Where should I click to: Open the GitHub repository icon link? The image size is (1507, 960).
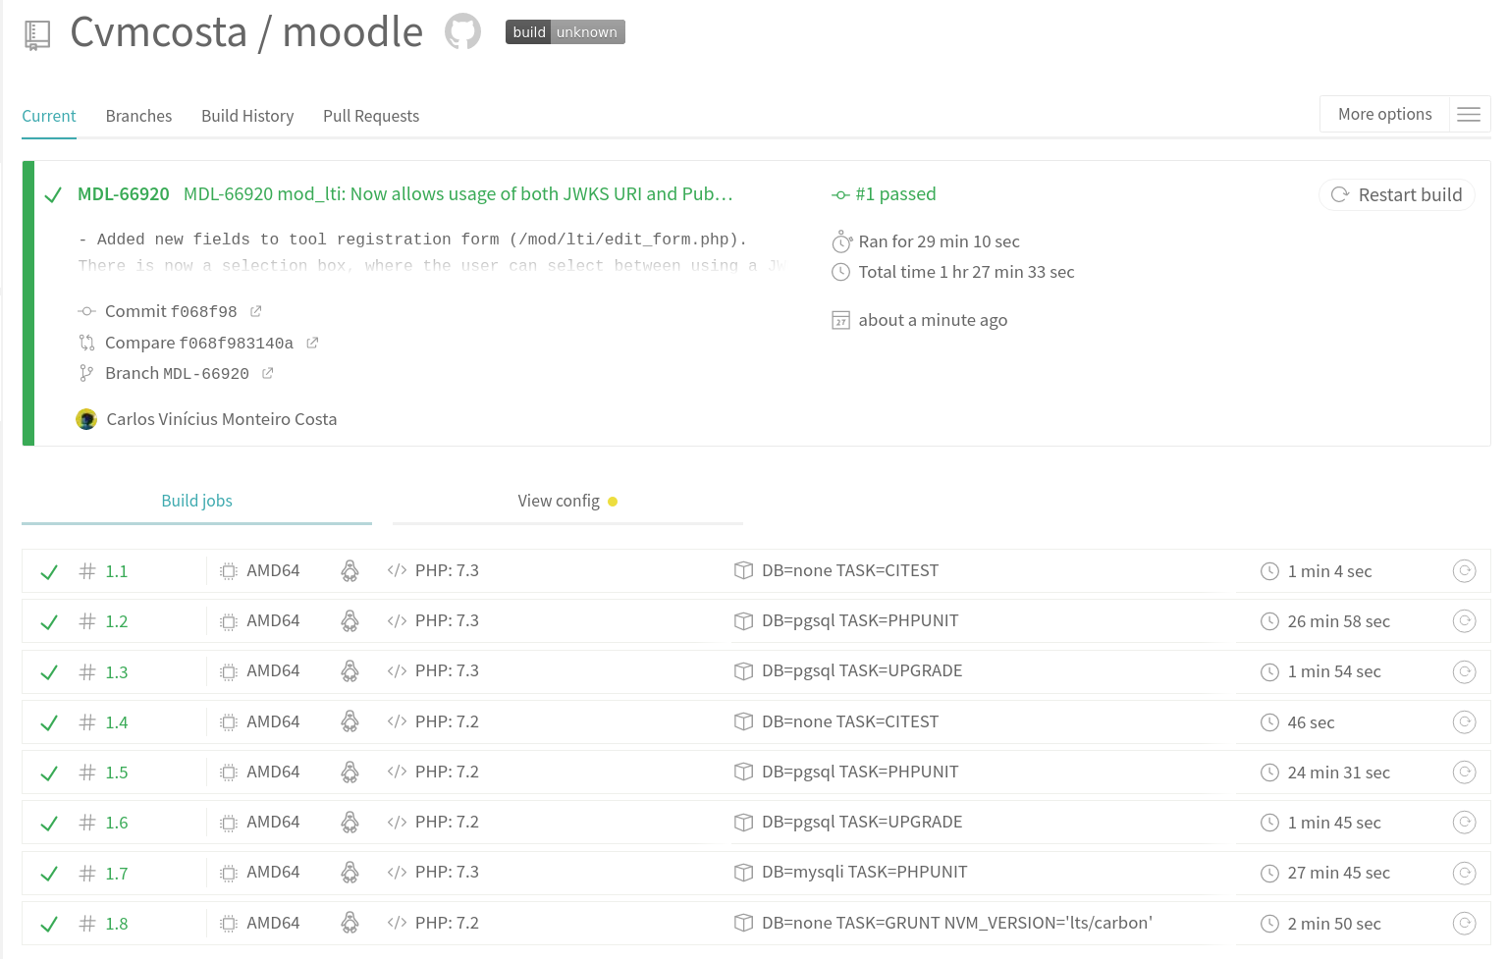coord(462,31)
